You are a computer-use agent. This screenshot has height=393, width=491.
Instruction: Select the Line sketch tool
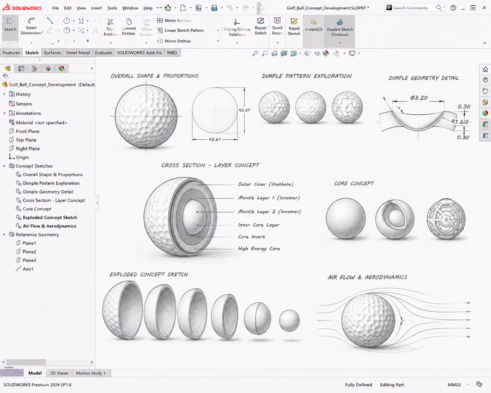tap(50, 21)
